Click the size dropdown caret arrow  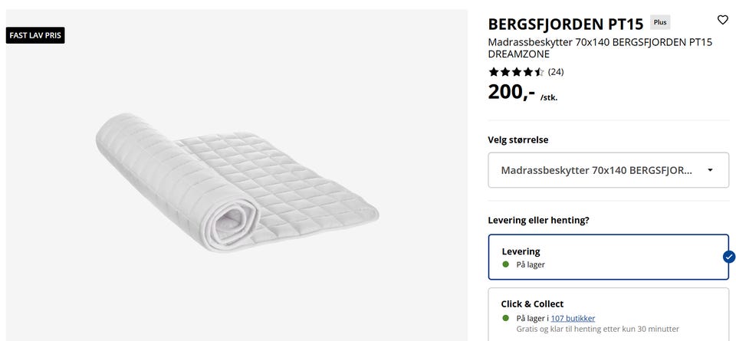[710, 170]
